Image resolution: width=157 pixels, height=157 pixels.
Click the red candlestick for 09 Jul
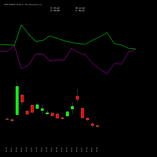pos(22,98)
